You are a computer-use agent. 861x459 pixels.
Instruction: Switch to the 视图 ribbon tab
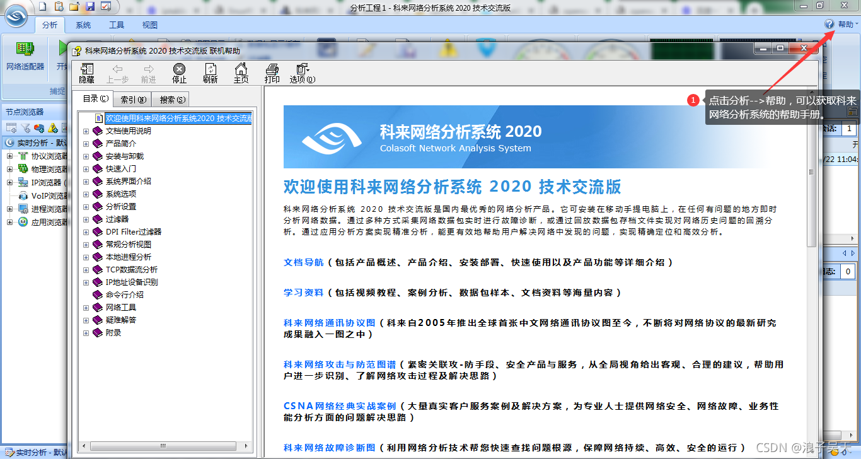(x=150, y=25)
